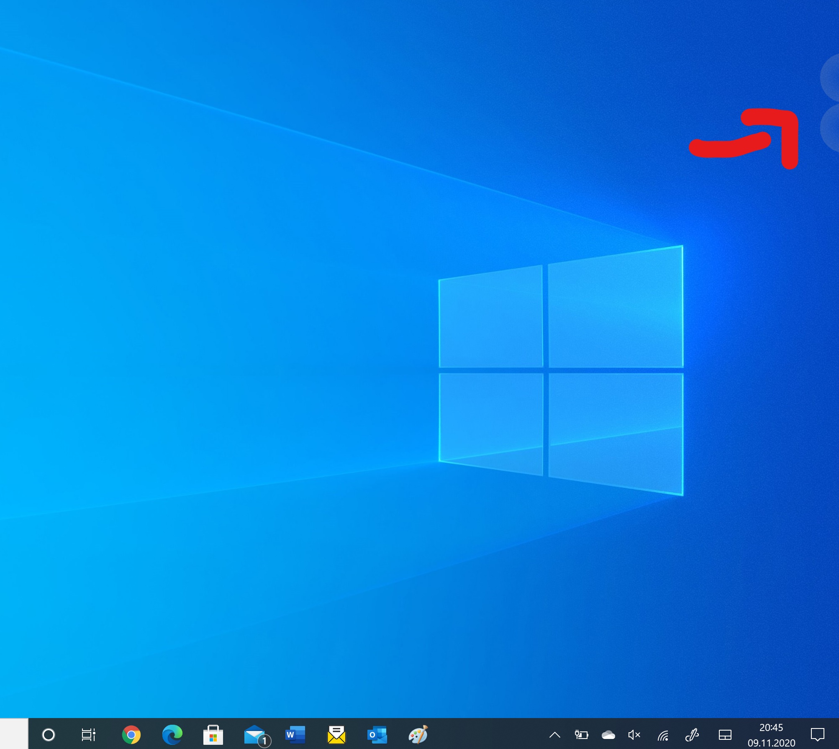This screenshot has height=749, width=839.
Task: Open the Action Center notifications icon
Action: point(818,735)
